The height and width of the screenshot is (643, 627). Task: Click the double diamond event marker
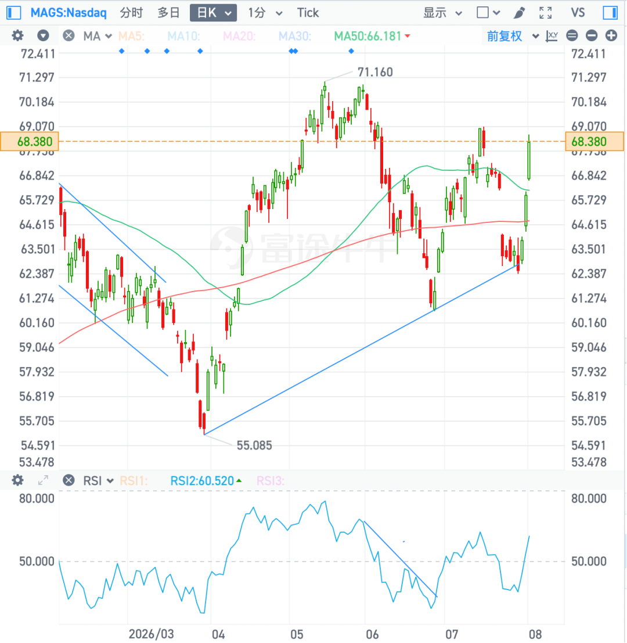(x=293, y=51)
